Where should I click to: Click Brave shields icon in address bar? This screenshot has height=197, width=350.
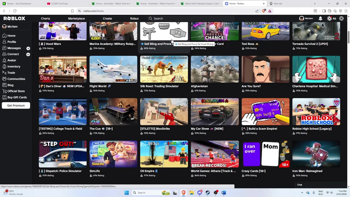pyautogui.click(x=264, y=11)
